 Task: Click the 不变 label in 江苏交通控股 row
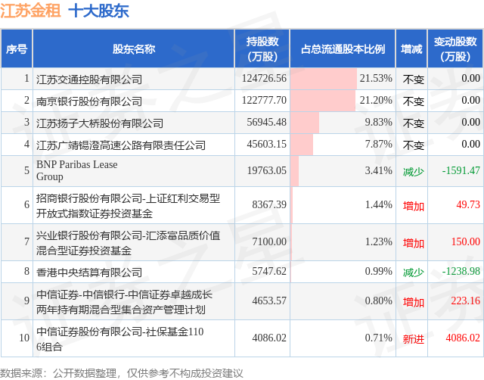point(414,79)
